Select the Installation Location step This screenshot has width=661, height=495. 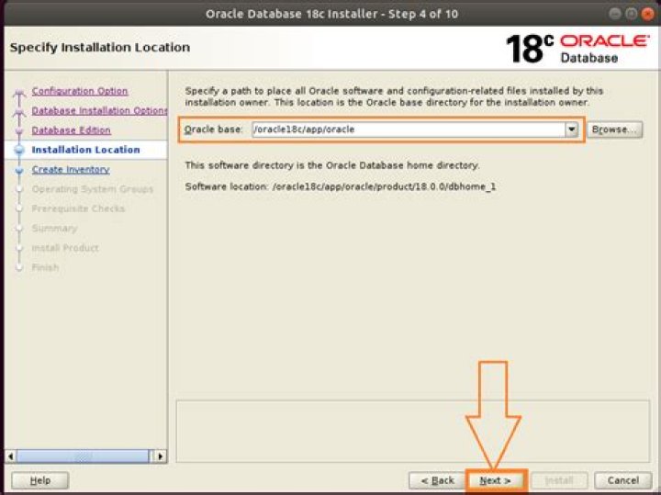coord(85,150)
